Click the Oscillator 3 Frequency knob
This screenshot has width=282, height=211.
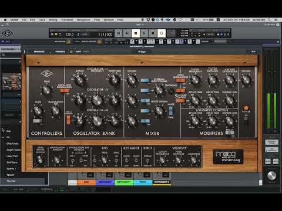pyautogui.click(x=98, y=121)
